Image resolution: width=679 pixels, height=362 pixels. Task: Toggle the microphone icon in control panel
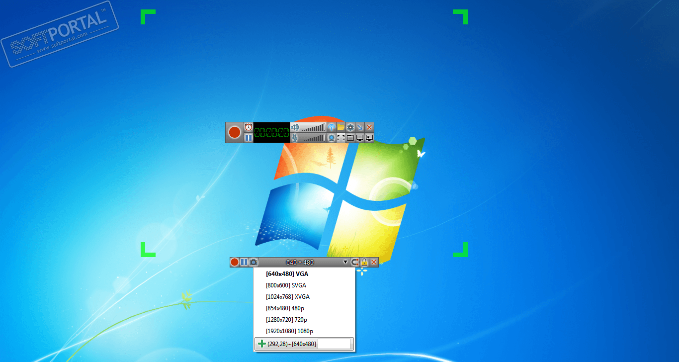pos(295,138)
